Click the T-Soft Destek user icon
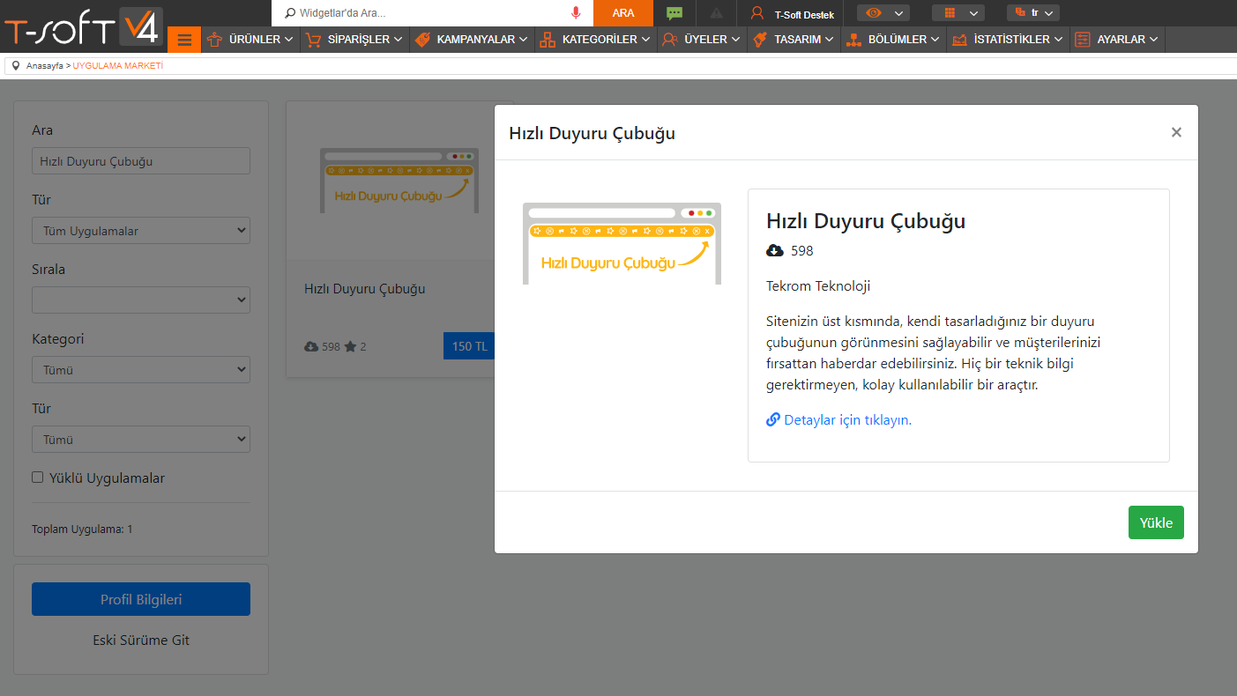Viewport: 1237px width, 696px height. pyautogui.click(x=756, y=13)
